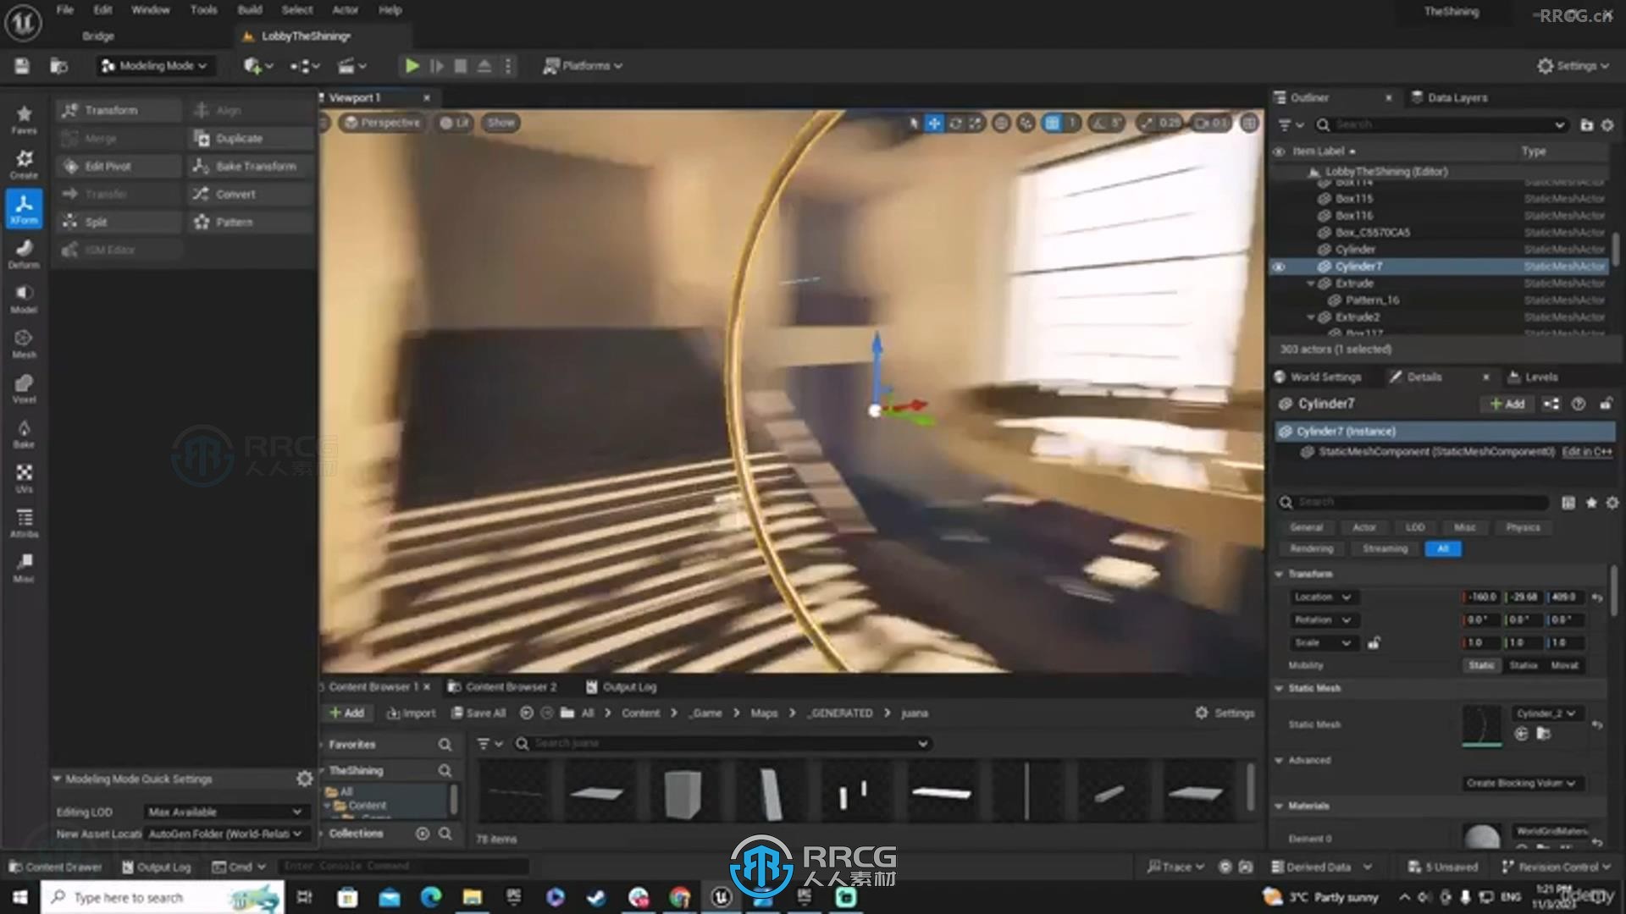Image resolution: width=1626 pixels, height=914 pixels.
Task: Open the Voxel tool category
Action: [x=24, y=388]
